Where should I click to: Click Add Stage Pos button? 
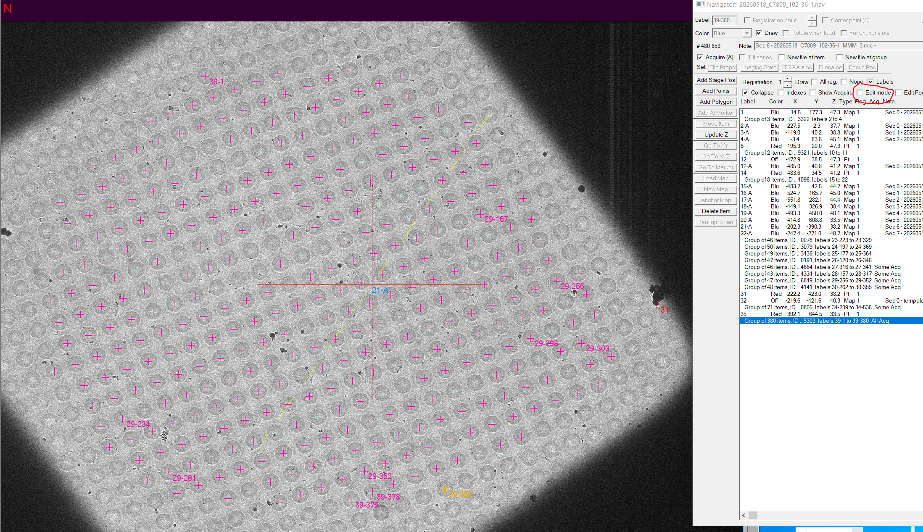(x=715, y=80)
